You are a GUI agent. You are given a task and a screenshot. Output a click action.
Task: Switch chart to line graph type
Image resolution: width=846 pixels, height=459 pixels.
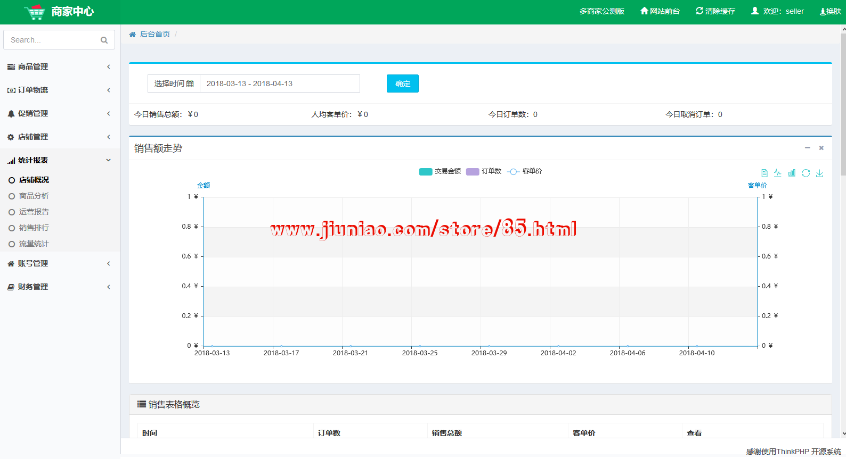[778, 173]
